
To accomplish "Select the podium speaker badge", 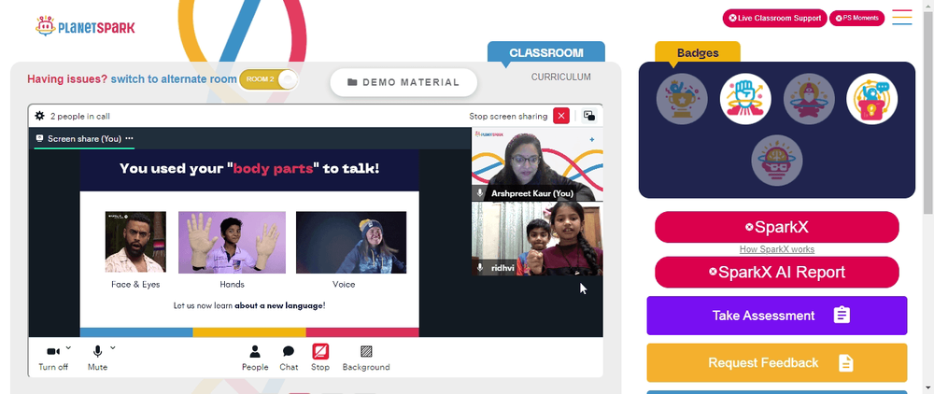I will (x=872, y=99).
